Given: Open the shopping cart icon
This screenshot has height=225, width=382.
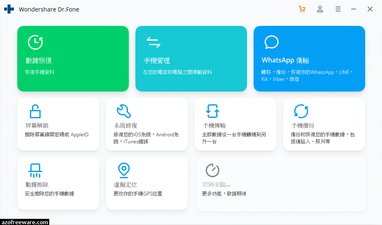Looking at the screenshot, I should [302, 9].
